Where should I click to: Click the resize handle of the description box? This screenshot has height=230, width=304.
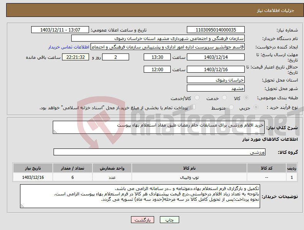55,132
